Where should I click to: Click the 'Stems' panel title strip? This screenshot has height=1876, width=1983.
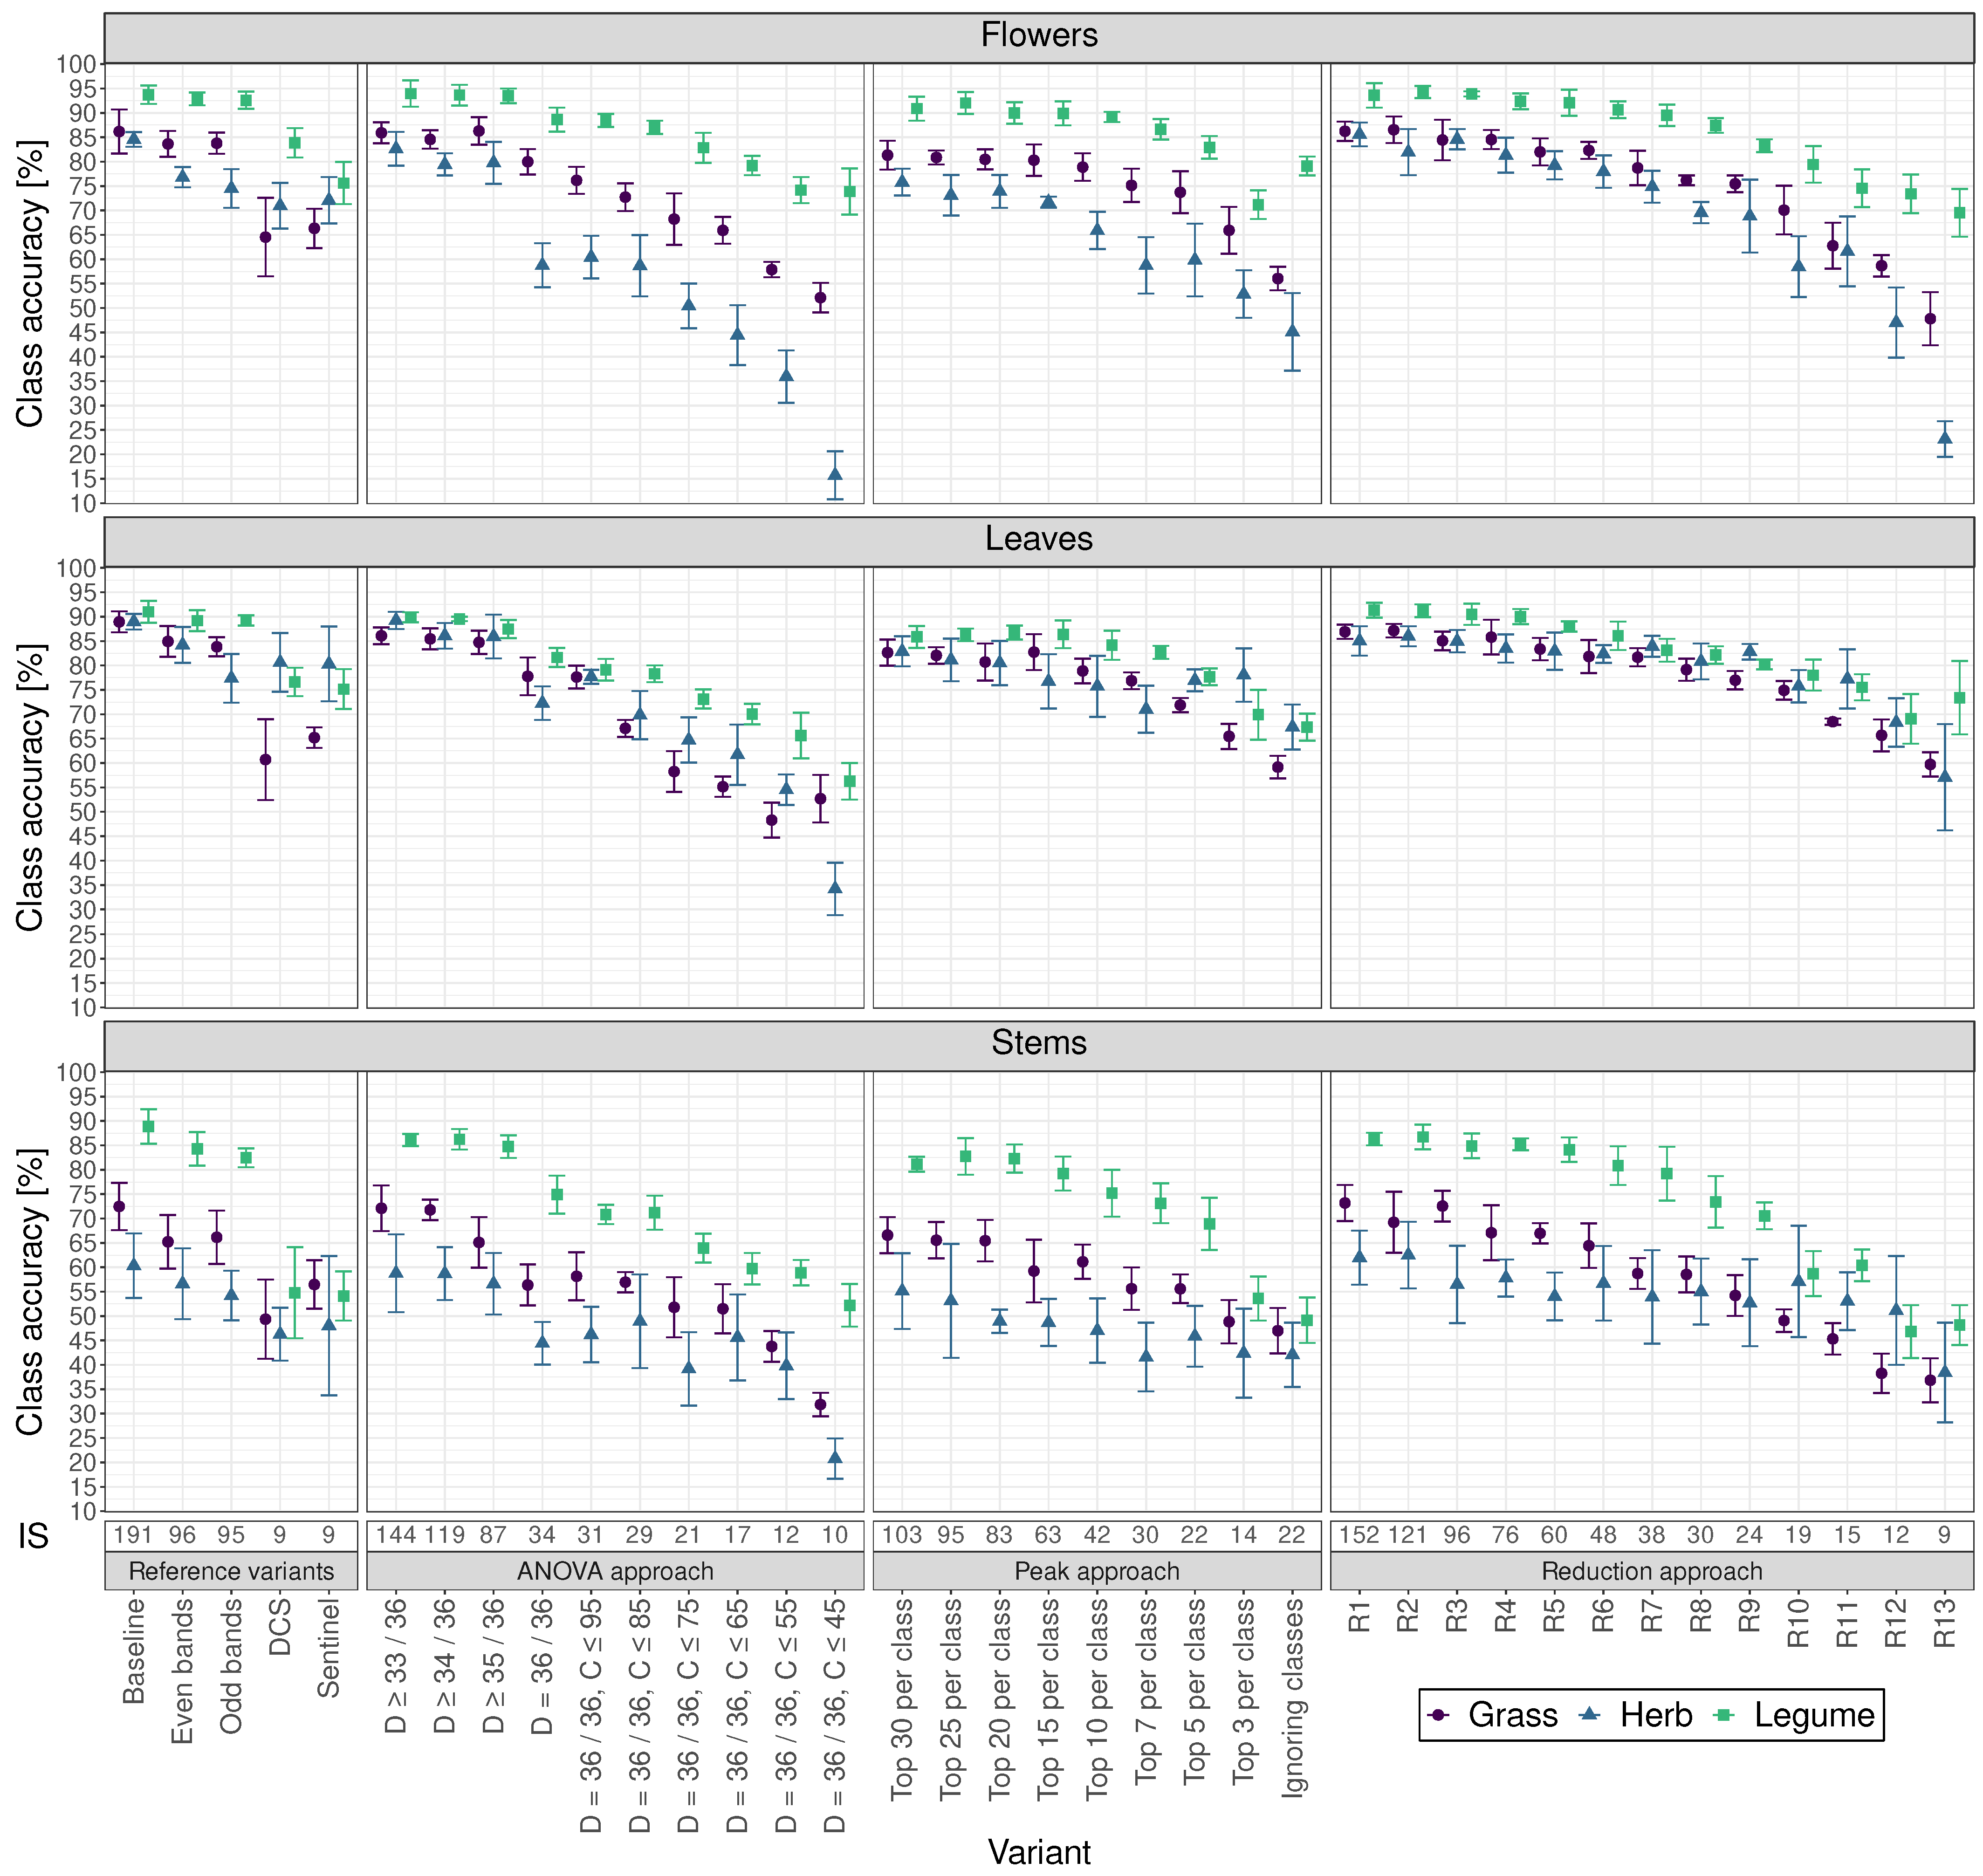(1039, 1045)
